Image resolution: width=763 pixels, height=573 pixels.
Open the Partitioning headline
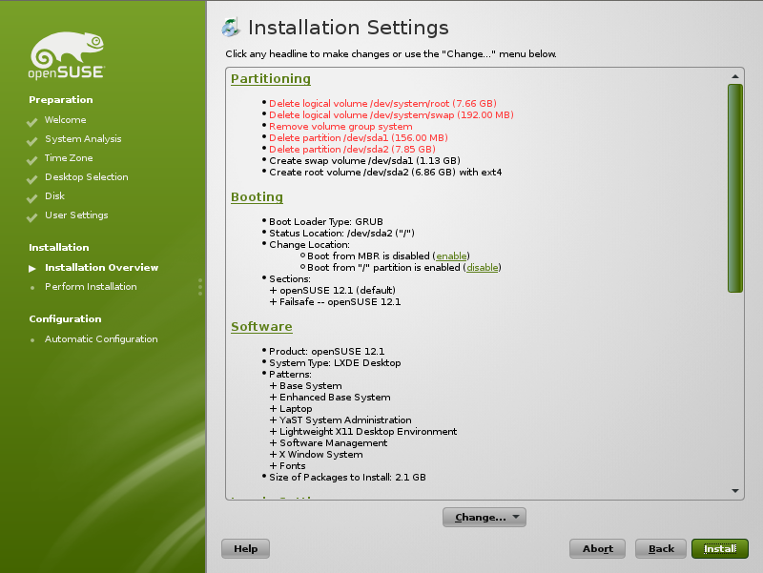pyautogui.click(x=271, y=79)
